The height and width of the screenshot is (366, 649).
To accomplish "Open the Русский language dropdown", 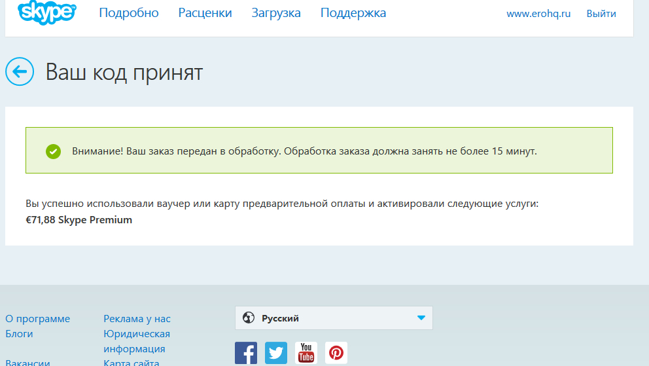I will pos(334,318).
